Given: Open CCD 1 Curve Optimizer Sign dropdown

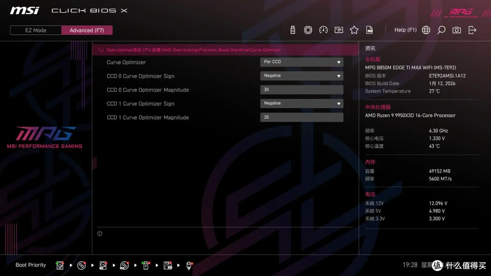Looking at the screenshot, I should (301, 103).
